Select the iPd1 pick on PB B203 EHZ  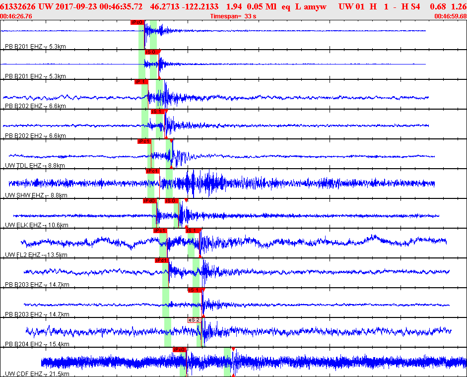162,260
